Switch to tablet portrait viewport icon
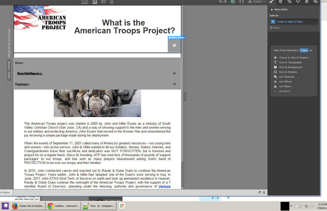 click(x=95, y=2)
